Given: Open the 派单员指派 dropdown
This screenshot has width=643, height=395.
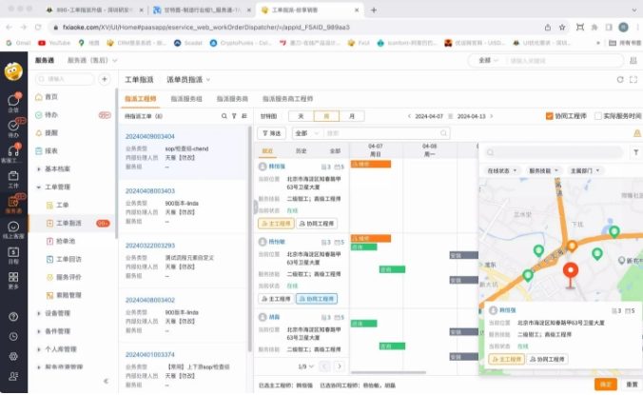Looking at the screenshot, I should 188,80.
